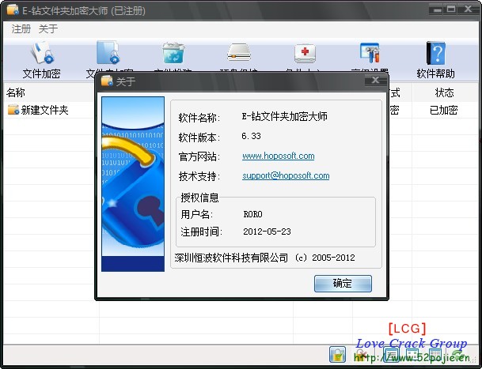Viewport: 482px width, 369px height.
Task: Click the user name ROR0
Action: (x=252, y=214)
